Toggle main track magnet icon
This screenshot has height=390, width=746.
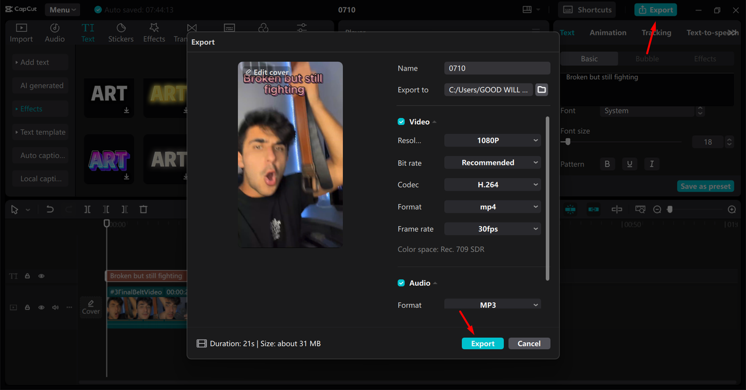(570, 210)
